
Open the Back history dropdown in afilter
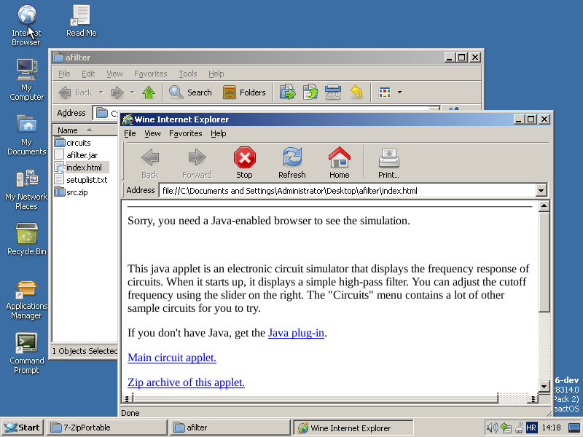tap(101, 92)
